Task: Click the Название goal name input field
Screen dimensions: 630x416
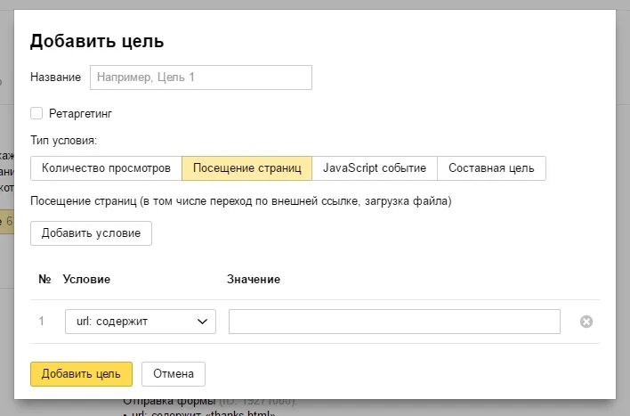Action: coord(201,77)
